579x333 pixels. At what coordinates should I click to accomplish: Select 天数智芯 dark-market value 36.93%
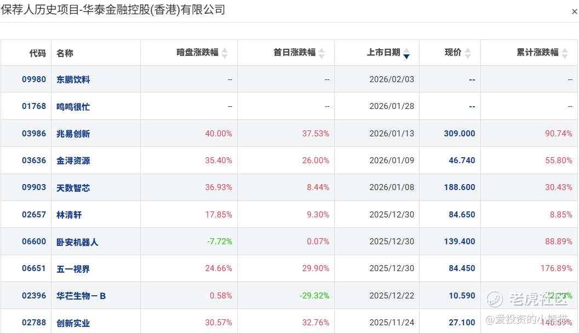[x=219, y=187]
